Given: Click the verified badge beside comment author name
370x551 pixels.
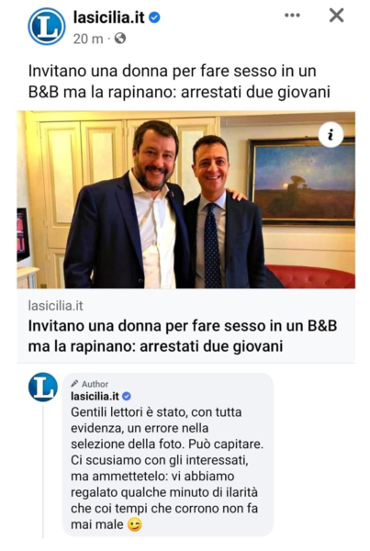Looking at the screenshot, I should pyautogui.click(x=127, y=397).
